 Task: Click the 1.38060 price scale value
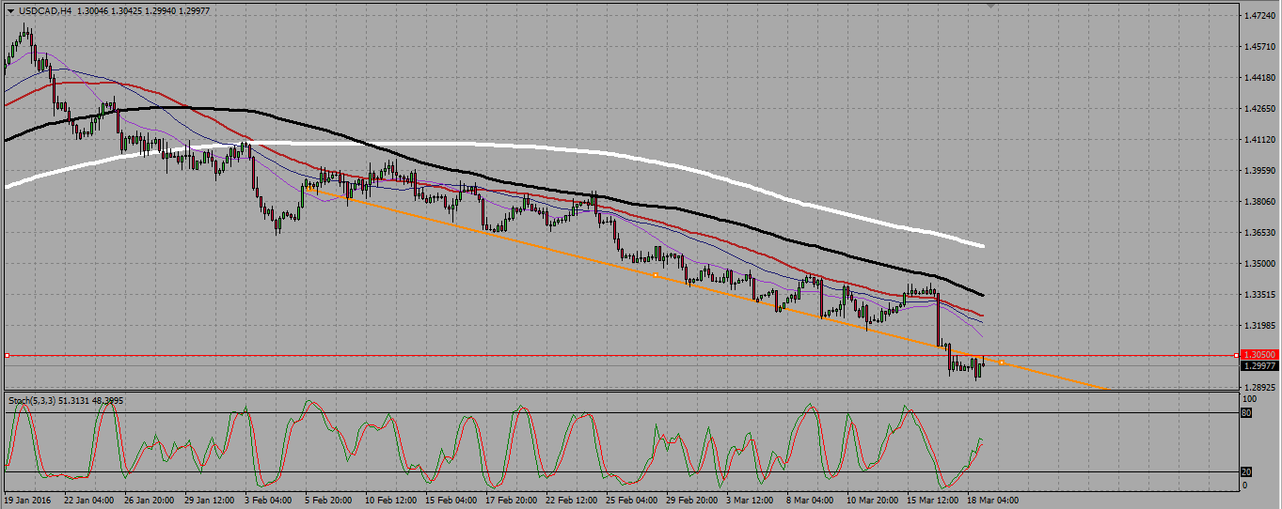coord(1259,202)
